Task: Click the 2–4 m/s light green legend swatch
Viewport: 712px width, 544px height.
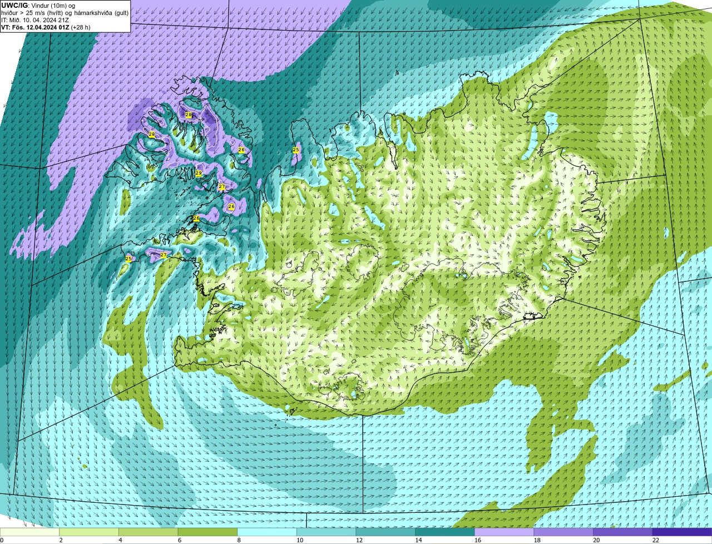Action: [x=89, y=532]
